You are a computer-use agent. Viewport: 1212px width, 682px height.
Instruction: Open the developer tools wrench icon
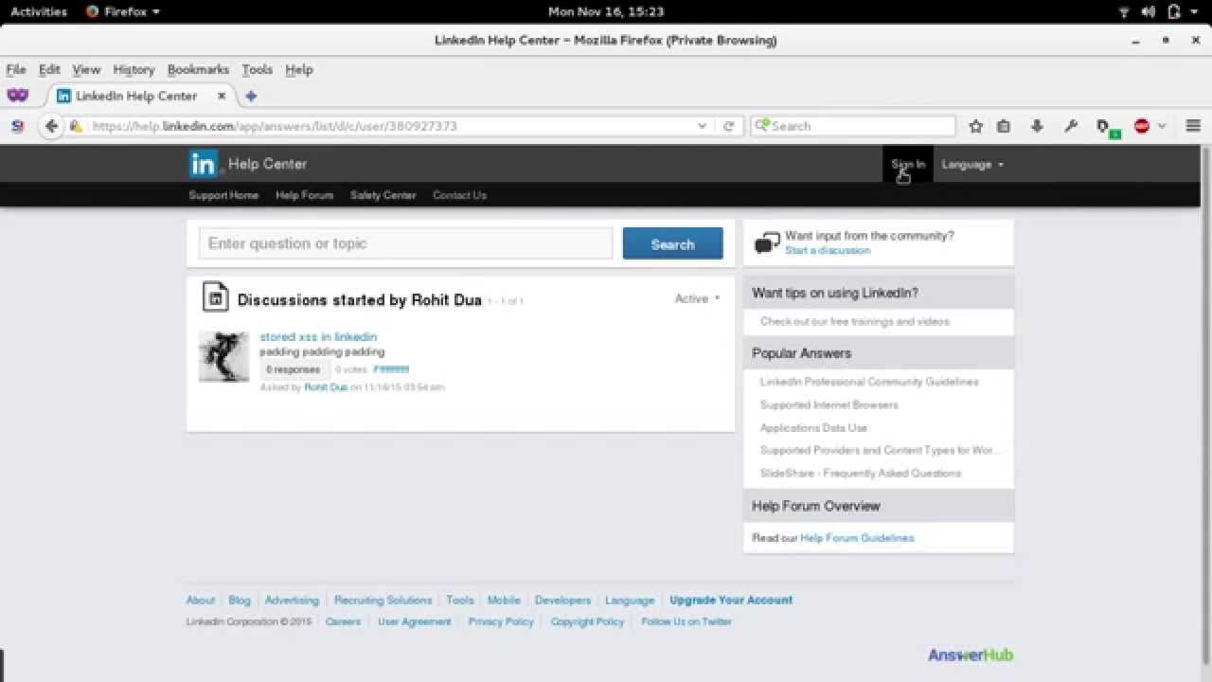click(1071, 126)
